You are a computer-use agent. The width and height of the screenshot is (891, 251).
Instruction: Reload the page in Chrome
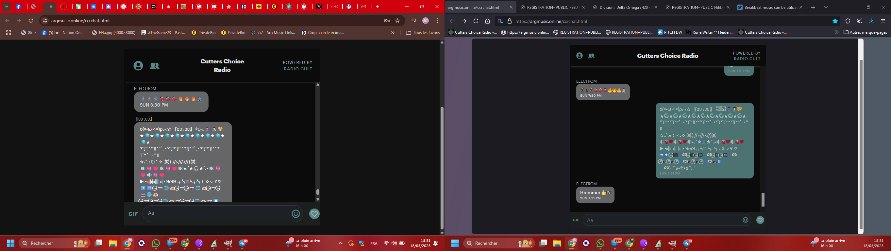pyautogui.click(x=31, y=21)
